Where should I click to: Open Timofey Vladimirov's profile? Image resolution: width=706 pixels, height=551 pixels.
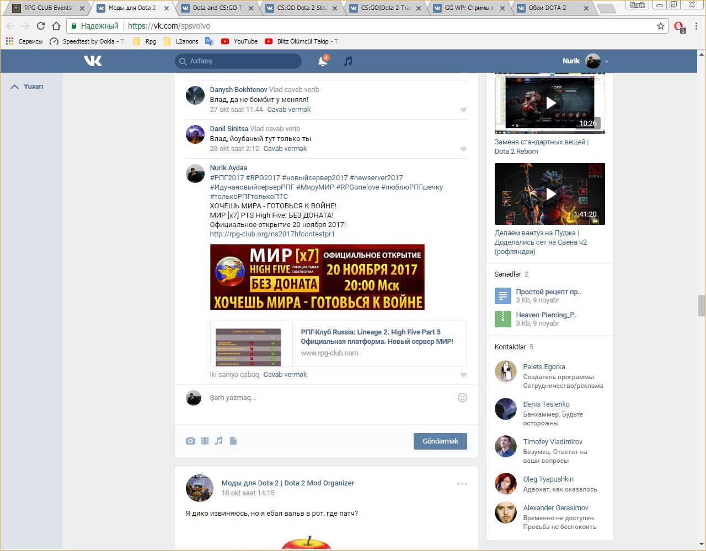[553, 442]
